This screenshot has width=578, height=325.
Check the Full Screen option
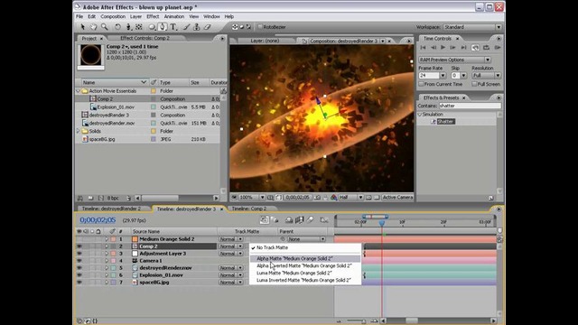click(x=474, y=84)
